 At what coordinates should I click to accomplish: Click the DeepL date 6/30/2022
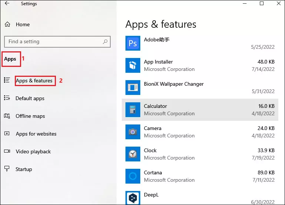tap(263, 202)
